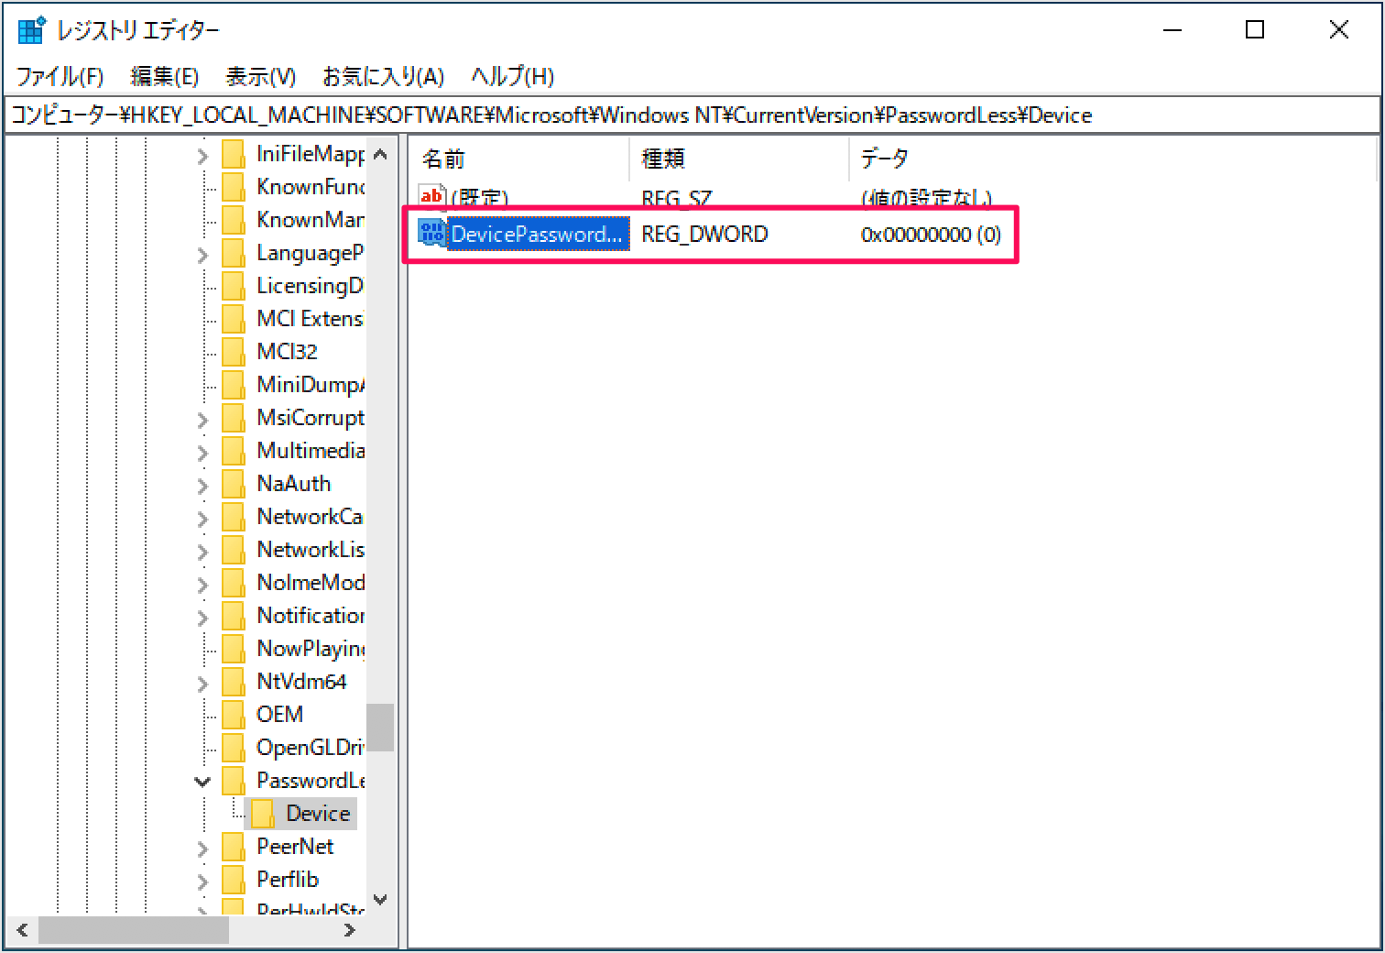This screenshot has width=1385, height=953.
Task: Click the DevicePassword REG_DWORD icon
Action: tap(431, 234)
